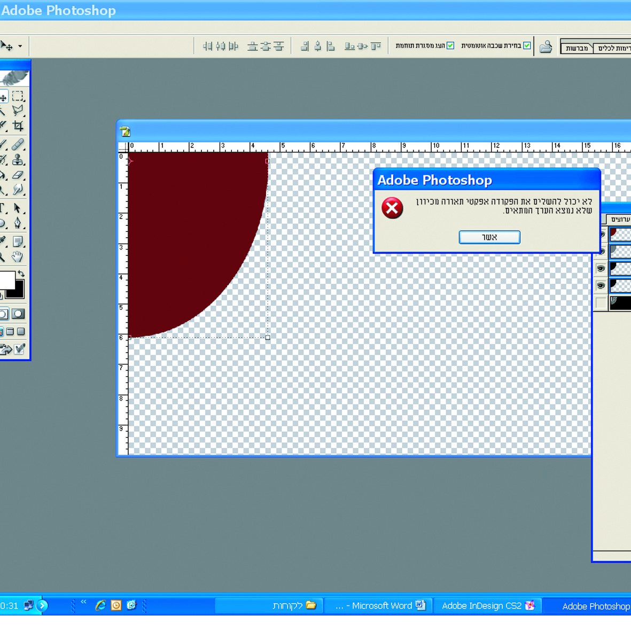Switch to Quick Mask mode
The image size is (631, 631).
[18, 314]
